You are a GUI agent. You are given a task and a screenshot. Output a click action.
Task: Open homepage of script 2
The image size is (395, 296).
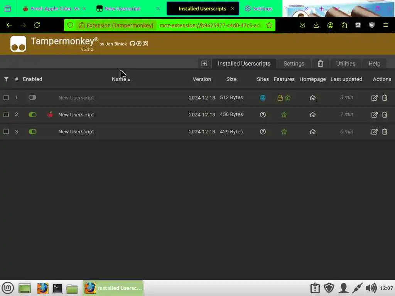coord(312,115)
